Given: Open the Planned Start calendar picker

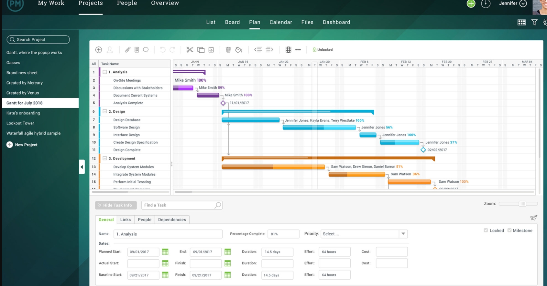Looking at the screenshot, I should tap(165, 252).
